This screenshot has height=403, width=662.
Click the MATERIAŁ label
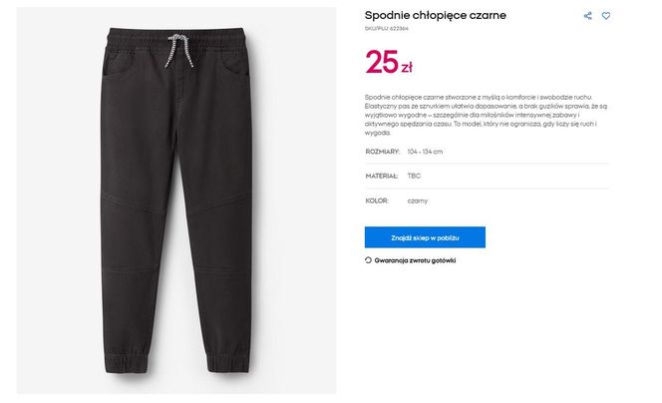382,176
